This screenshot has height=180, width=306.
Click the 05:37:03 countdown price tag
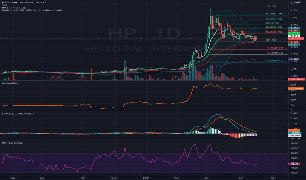[296, 39]
